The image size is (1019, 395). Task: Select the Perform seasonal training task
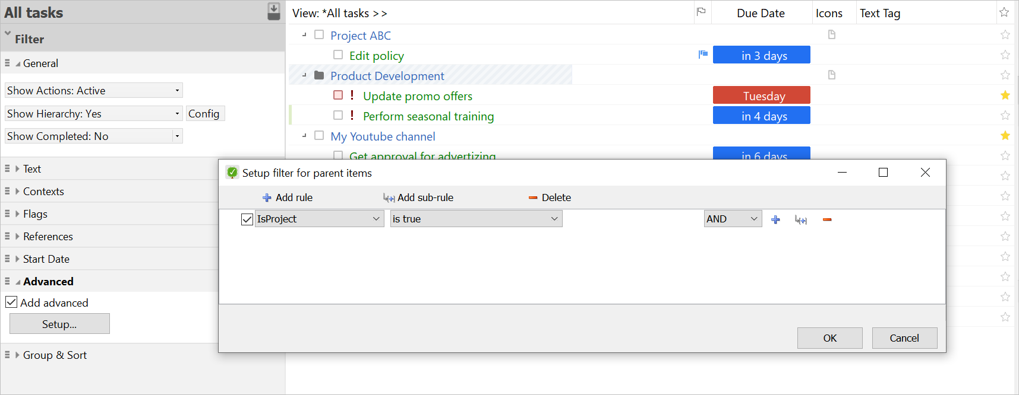[x=428, y=116]
